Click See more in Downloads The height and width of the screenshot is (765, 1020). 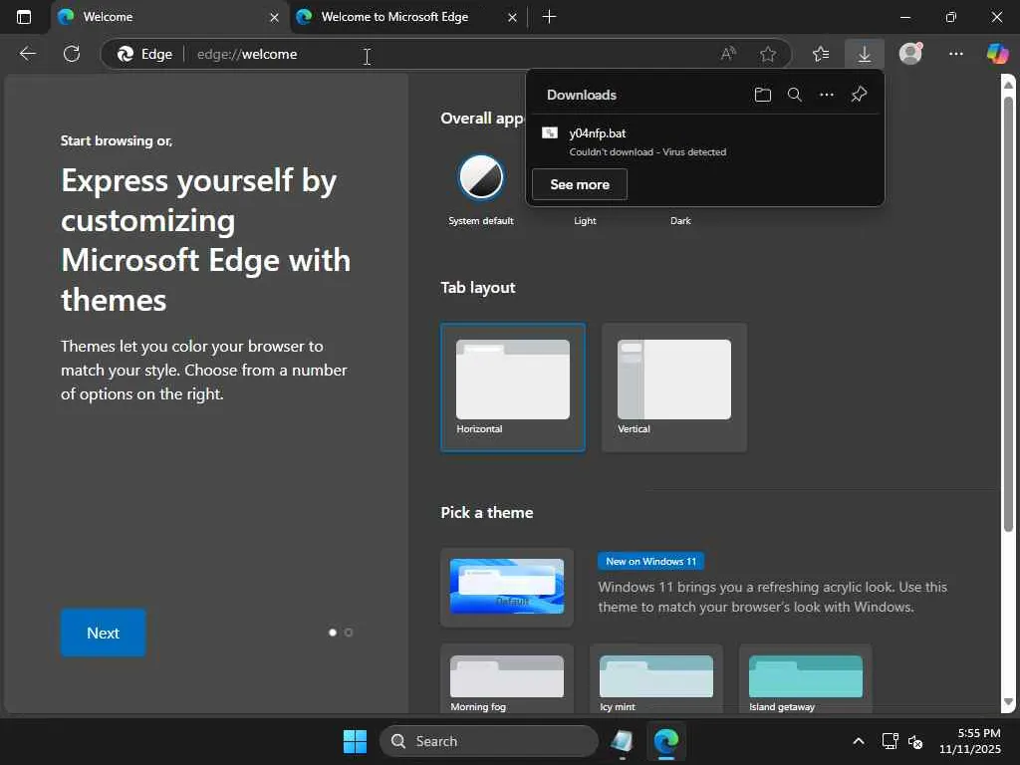[580, 184]
